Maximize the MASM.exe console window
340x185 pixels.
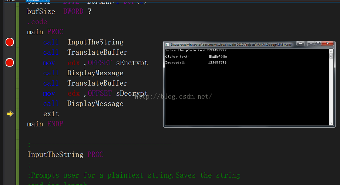318,44
